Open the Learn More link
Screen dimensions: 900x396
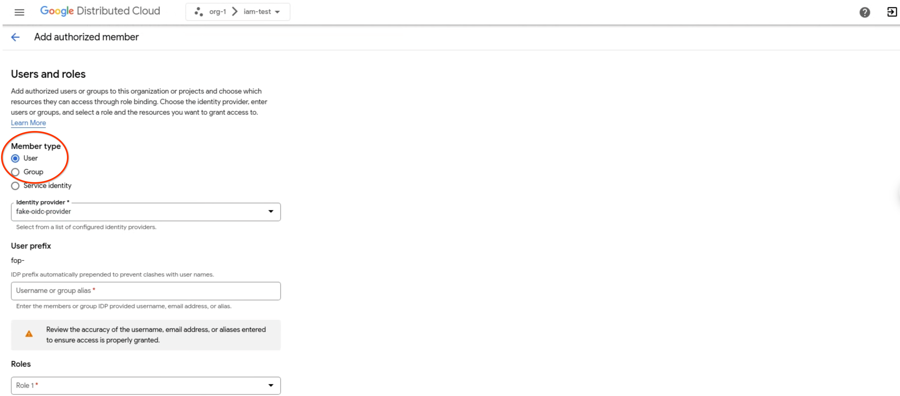(28, 123)
